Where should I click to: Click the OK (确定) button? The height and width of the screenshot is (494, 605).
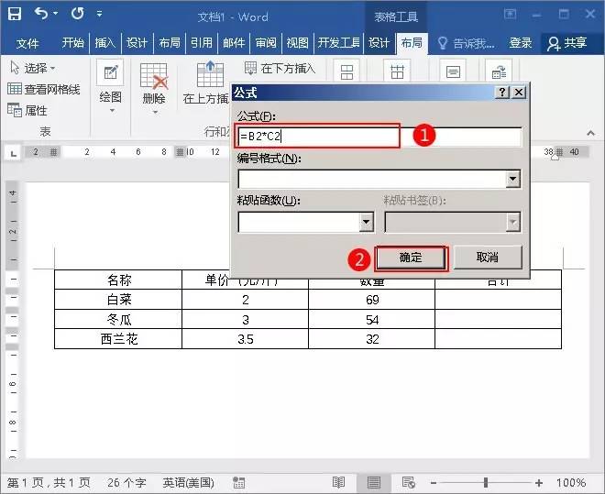click(411, 258)
